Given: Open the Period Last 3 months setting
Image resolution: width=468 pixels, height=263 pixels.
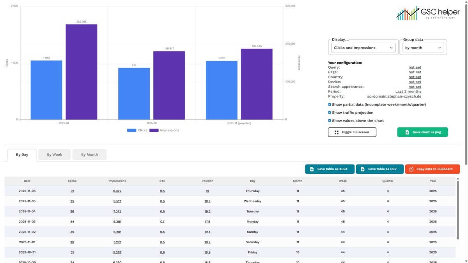Looking at the screenshot, I should click(408, 92).
